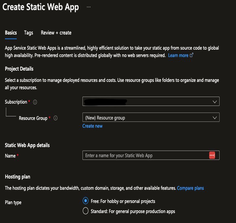Click Create new resource group link
Screen dimensions: 236x223
pos(93,126)
